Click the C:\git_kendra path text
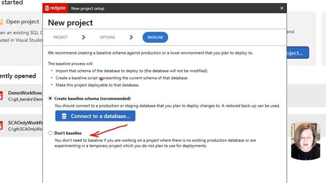326x183 pixels. coord(25,100)
